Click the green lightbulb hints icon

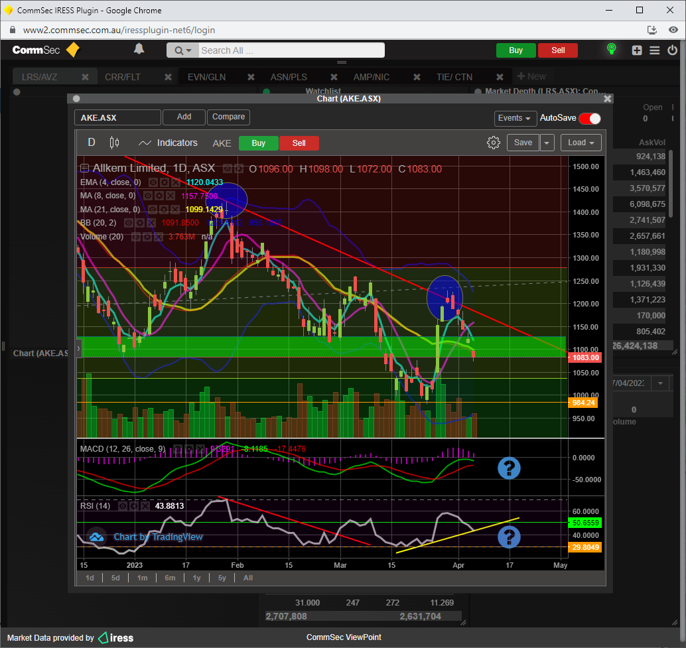(612, 49)
